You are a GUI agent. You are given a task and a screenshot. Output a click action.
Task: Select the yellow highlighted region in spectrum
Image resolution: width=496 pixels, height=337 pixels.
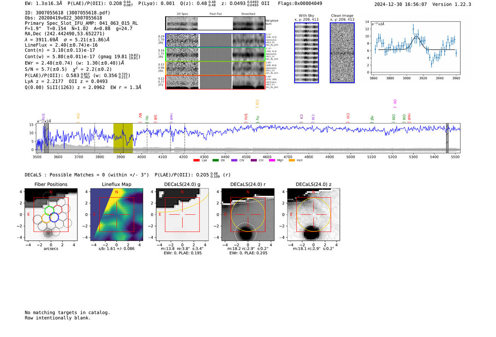[x=123, y=138]
